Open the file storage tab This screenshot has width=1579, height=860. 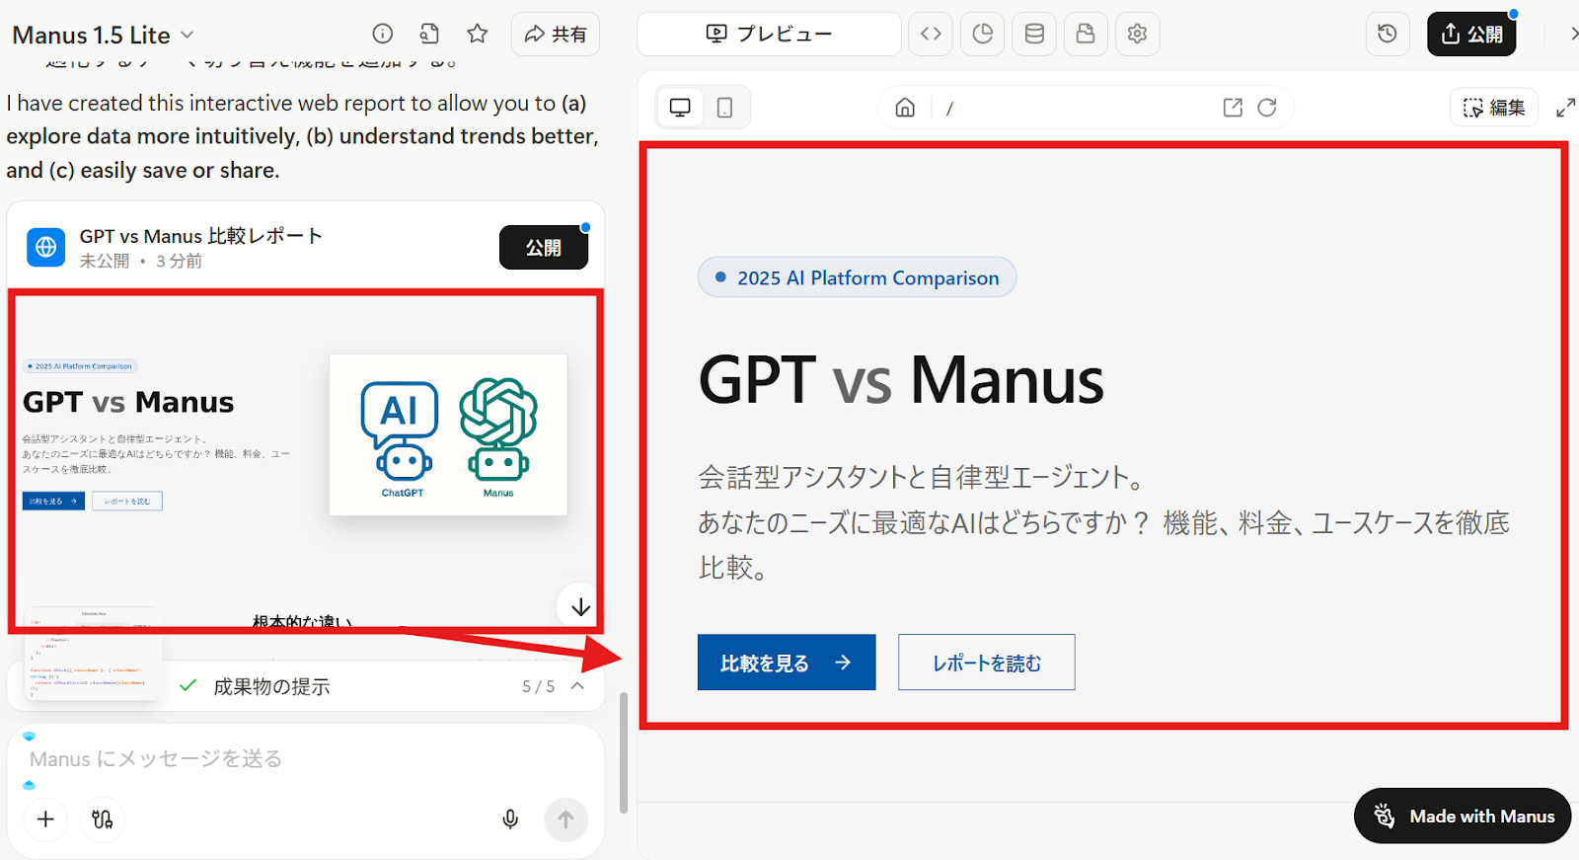pos(1086,34)
